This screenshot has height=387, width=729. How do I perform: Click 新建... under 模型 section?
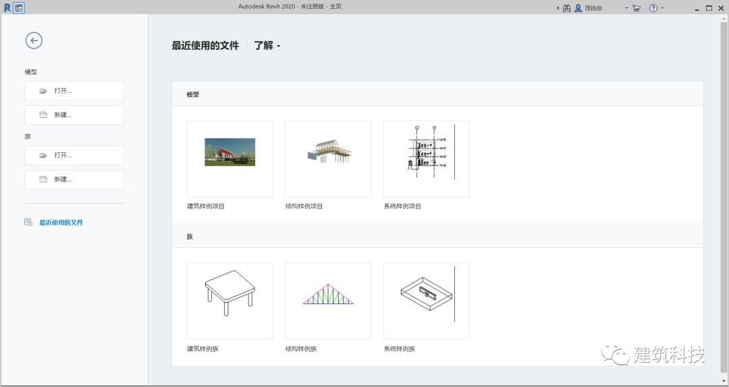(x=74, y=115)
